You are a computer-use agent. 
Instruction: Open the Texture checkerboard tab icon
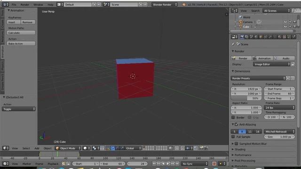pos(284,37)
